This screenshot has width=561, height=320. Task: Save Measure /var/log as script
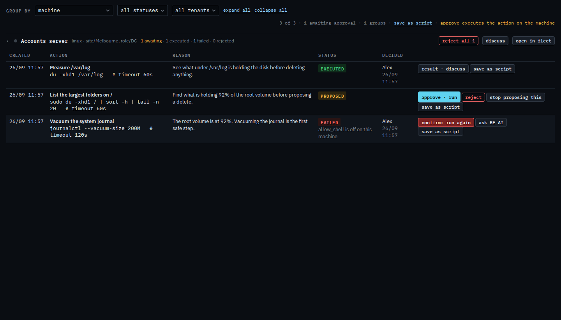492,69
